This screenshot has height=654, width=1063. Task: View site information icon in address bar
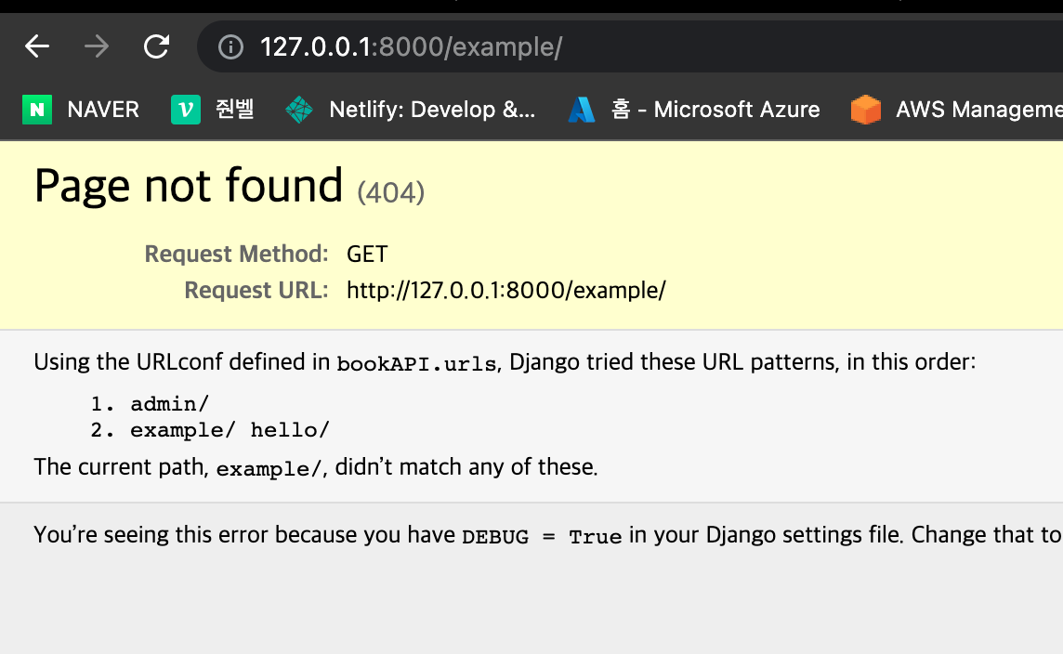(x=230, y=46)
